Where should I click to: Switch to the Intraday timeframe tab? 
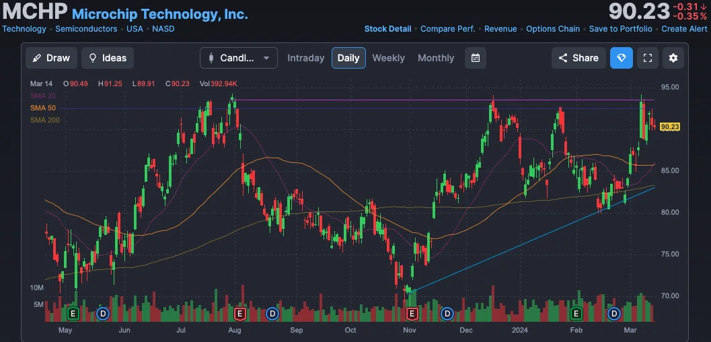tap(305, 58)
